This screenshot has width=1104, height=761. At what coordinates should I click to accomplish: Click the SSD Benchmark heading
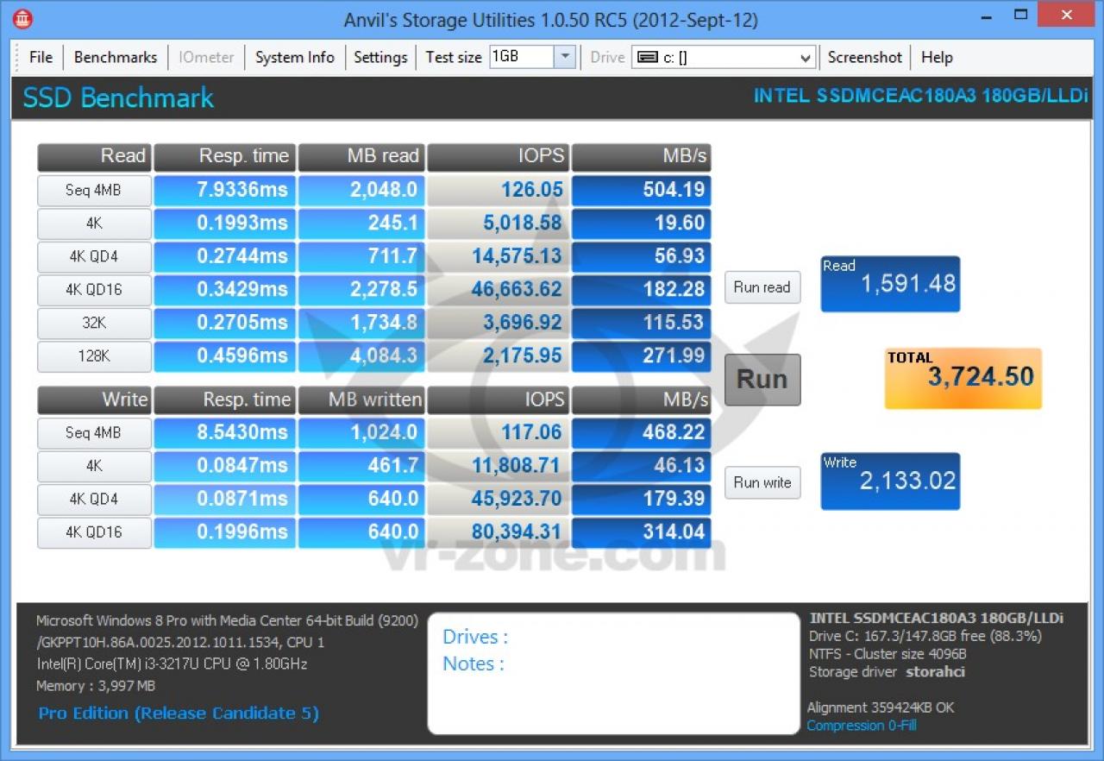pyautogui.click(x=118, y=98)
